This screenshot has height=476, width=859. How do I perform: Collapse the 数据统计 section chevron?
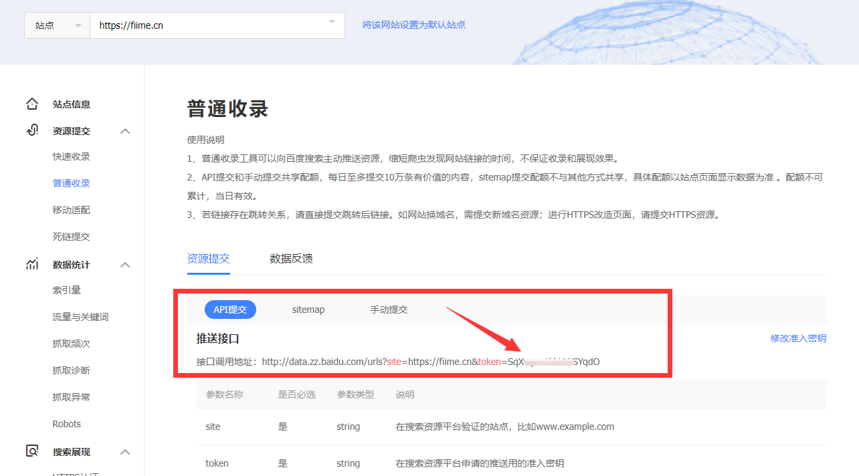click(125, 265)
